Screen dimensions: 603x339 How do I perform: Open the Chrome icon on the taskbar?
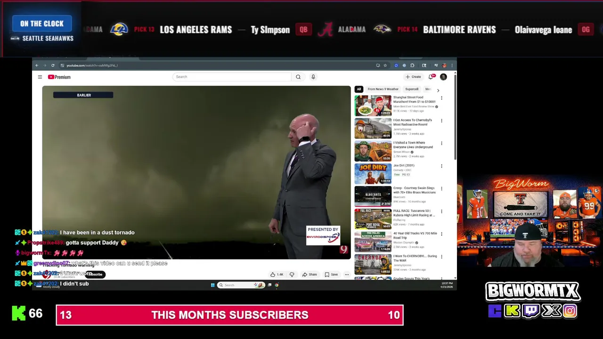277,285
